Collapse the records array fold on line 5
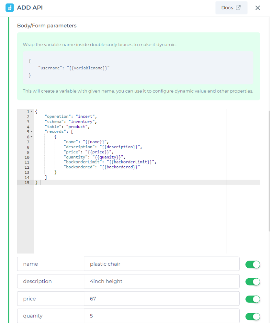 (31, 131)
